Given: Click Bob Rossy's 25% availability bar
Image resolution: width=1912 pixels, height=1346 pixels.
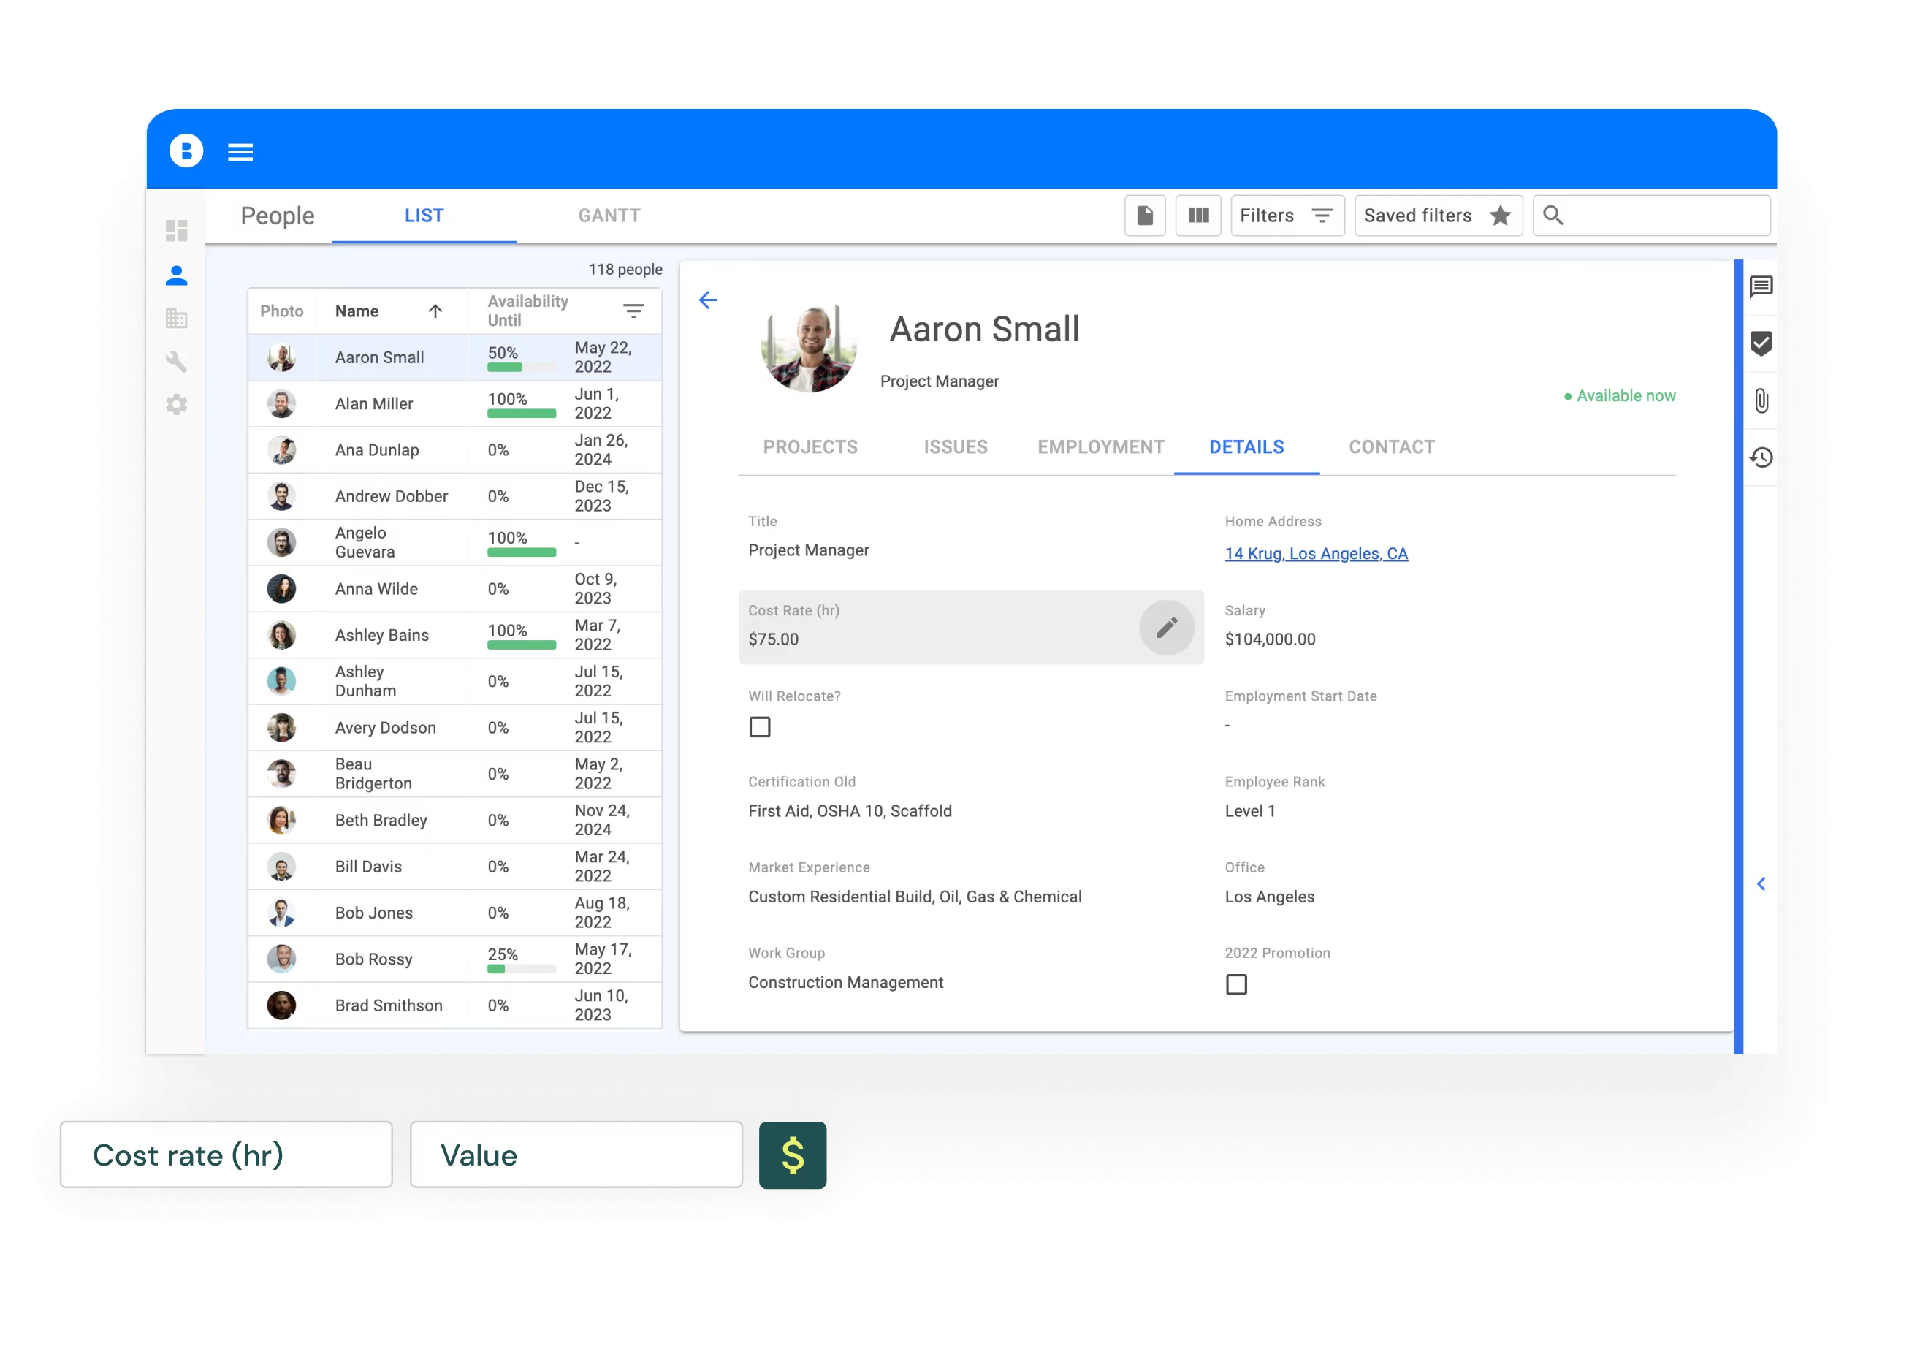Looking at the screenshot, I should 522,969.
